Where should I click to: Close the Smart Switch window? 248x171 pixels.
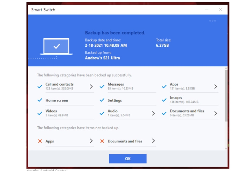220,10
